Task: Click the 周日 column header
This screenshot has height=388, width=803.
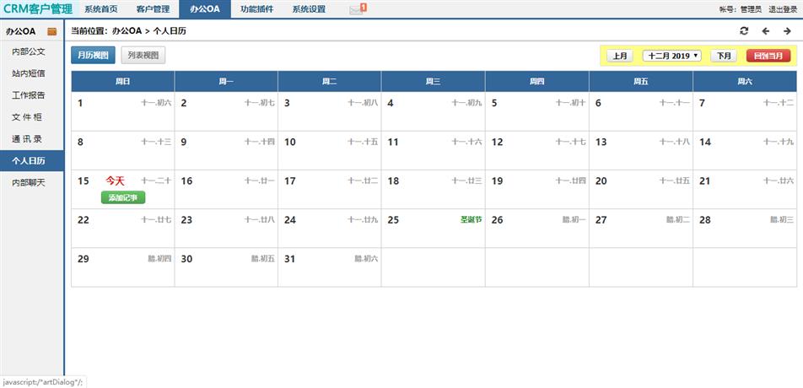Action: [x=122, y=81]
